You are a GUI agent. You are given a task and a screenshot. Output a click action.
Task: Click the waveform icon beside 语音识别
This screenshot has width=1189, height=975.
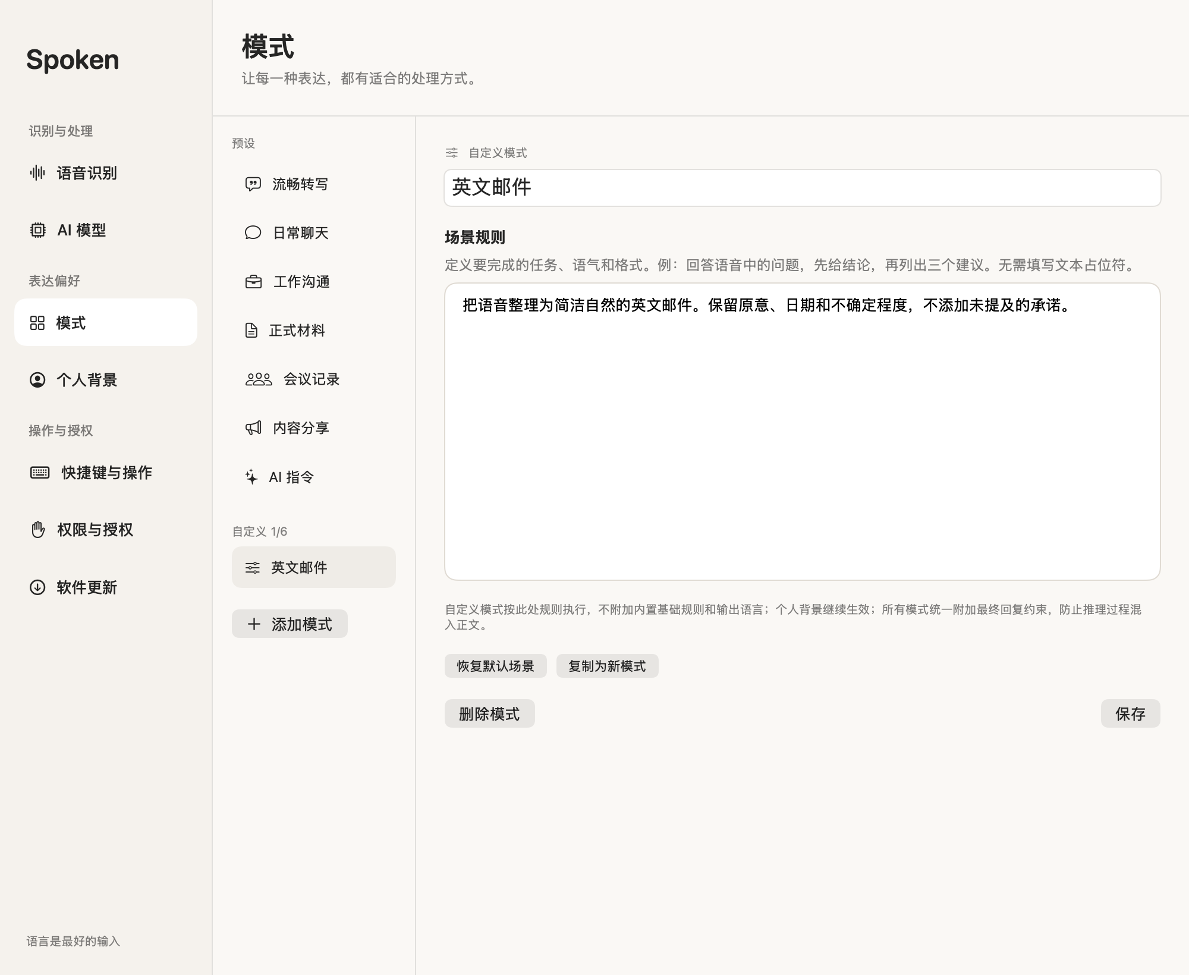pyautogui.click(x=37, y=173)
